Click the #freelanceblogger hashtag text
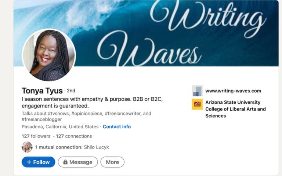The height and width of the screenshot is (176, 282). click(x=41, y=120)
